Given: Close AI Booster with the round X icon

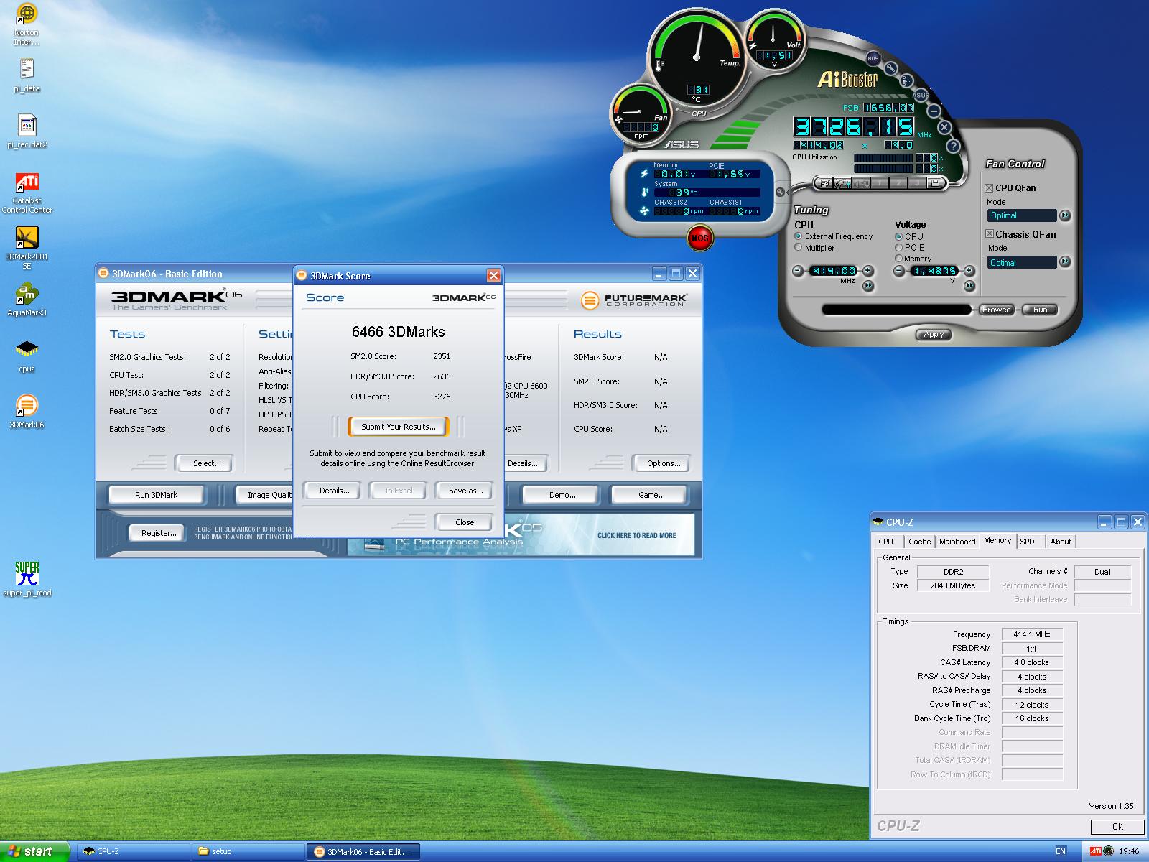Looking at the screenshot, I should (944, 127).
